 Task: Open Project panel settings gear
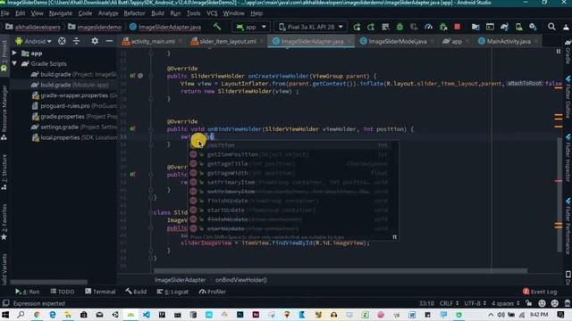click(x=95, y=41)
